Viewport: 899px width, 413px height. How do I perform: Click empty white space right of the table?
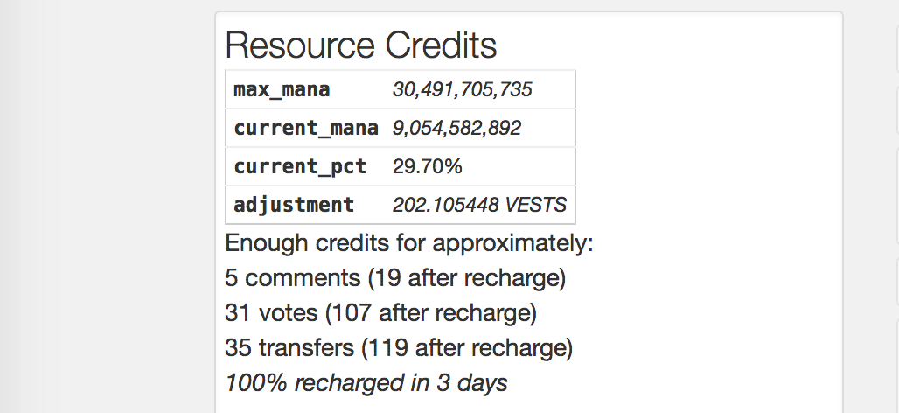[708, 149]
